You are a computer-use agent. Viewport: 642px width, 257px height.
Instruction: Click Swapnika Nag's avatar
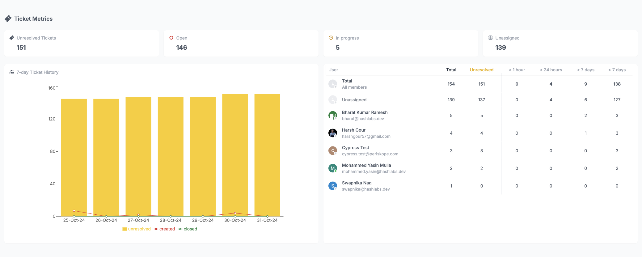(x=333, y=186)
